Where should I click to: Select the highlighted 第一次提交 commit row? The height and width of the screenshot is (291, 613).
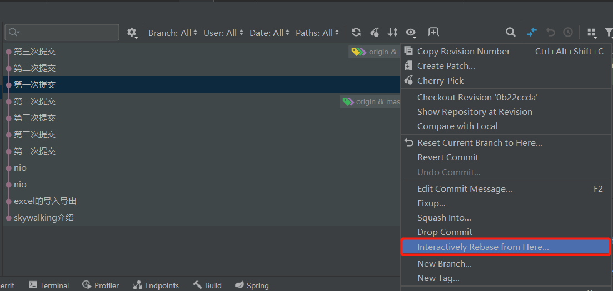(x=202, y=85)
